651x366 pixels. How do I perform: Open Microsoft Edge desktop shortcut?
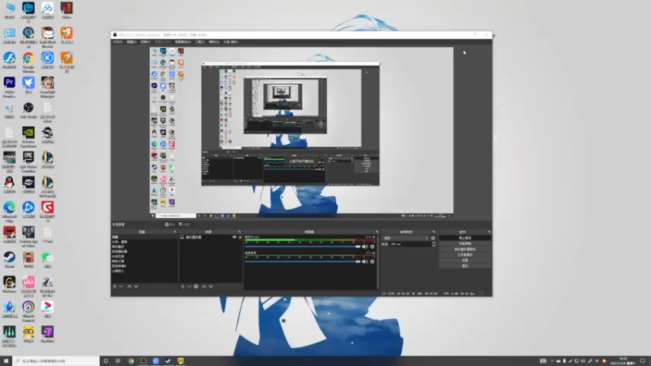tap(9, 211)
